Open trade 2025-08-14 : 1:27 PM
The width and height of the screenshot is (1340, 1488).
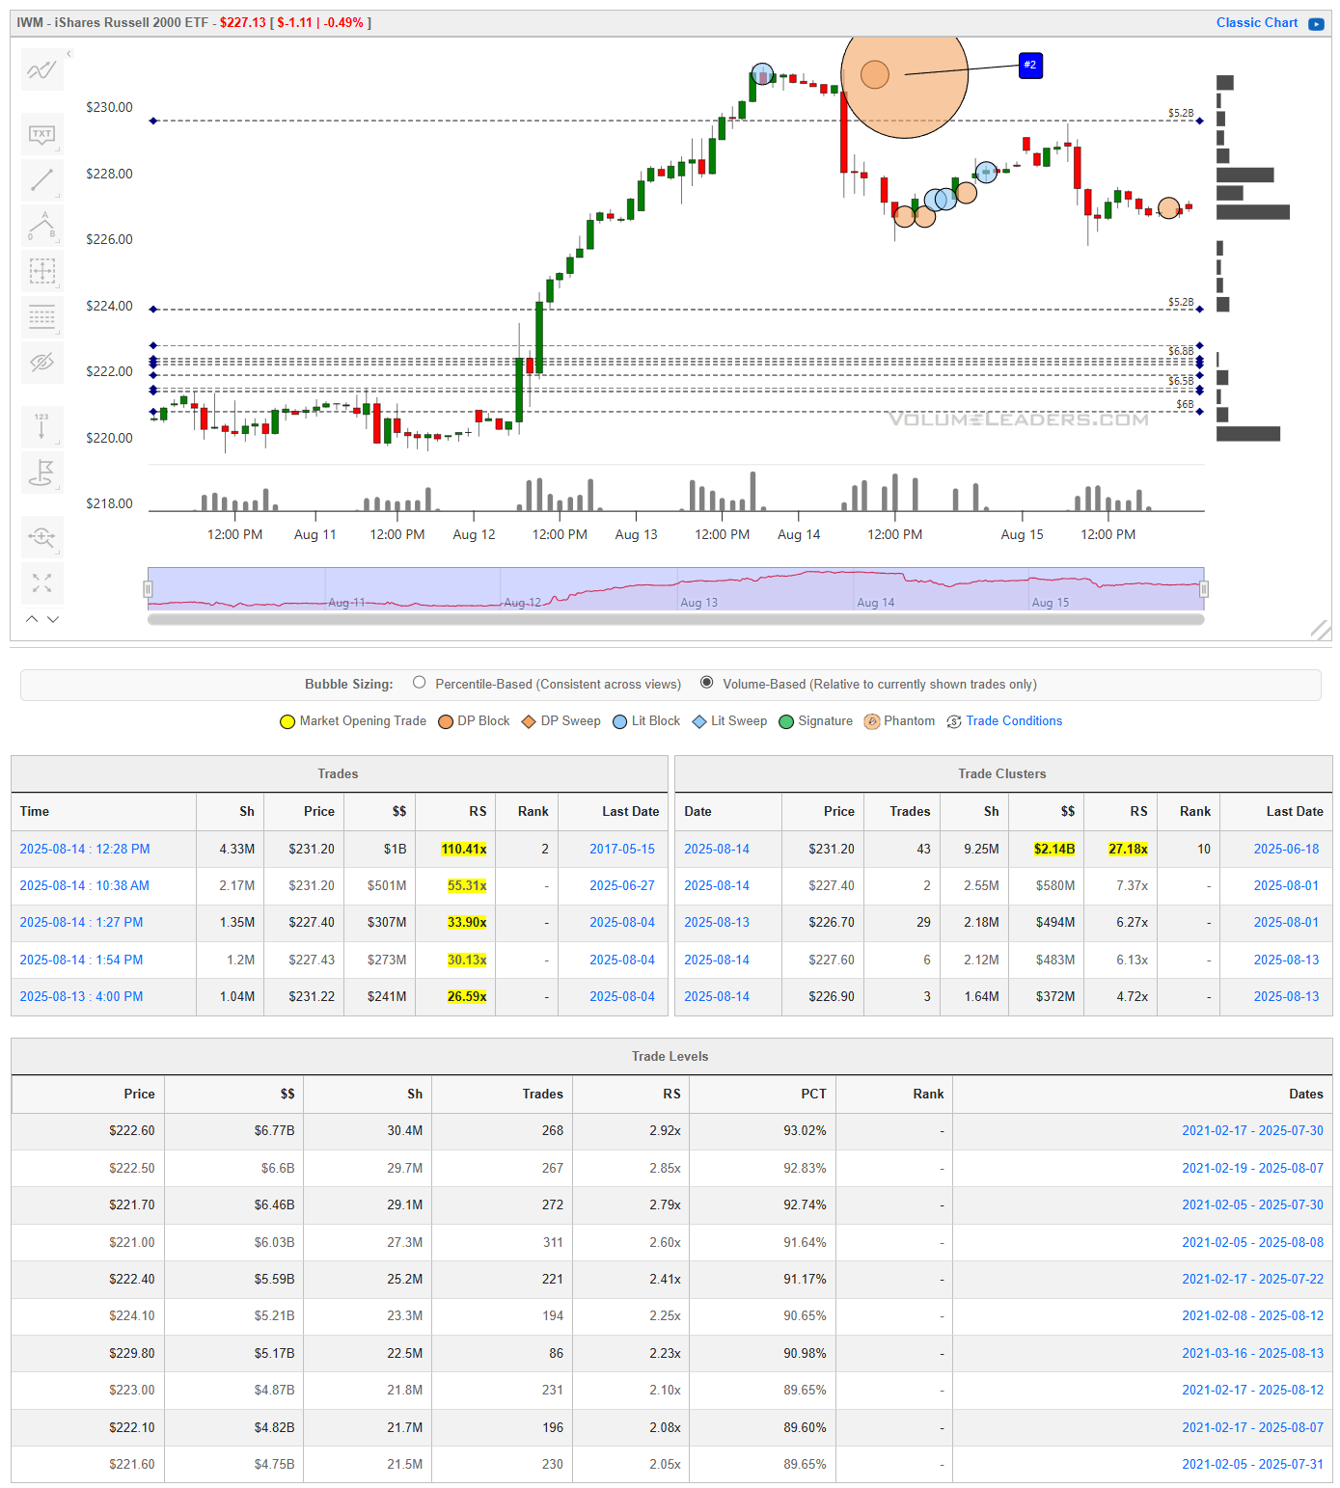(81, 923)
